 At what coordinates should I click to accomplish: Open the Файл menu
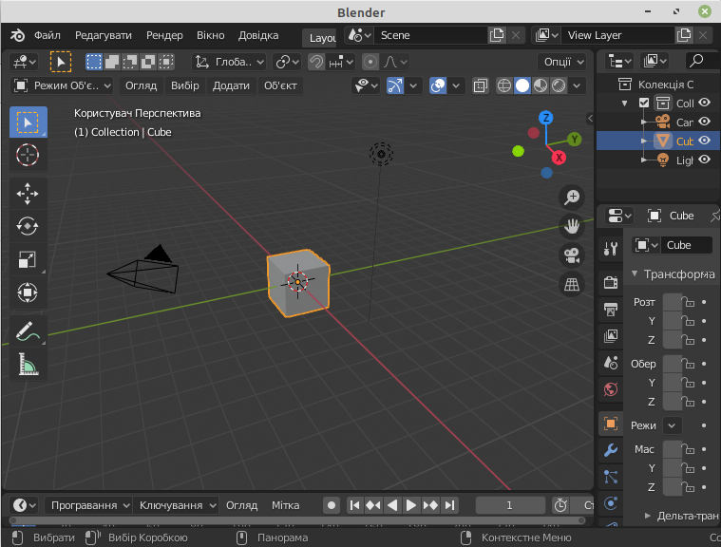(47, 35)
